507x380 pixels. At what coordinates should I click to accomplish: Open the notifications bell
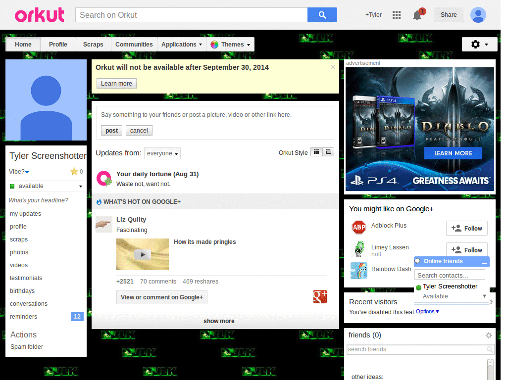click(x=417, y=15)
